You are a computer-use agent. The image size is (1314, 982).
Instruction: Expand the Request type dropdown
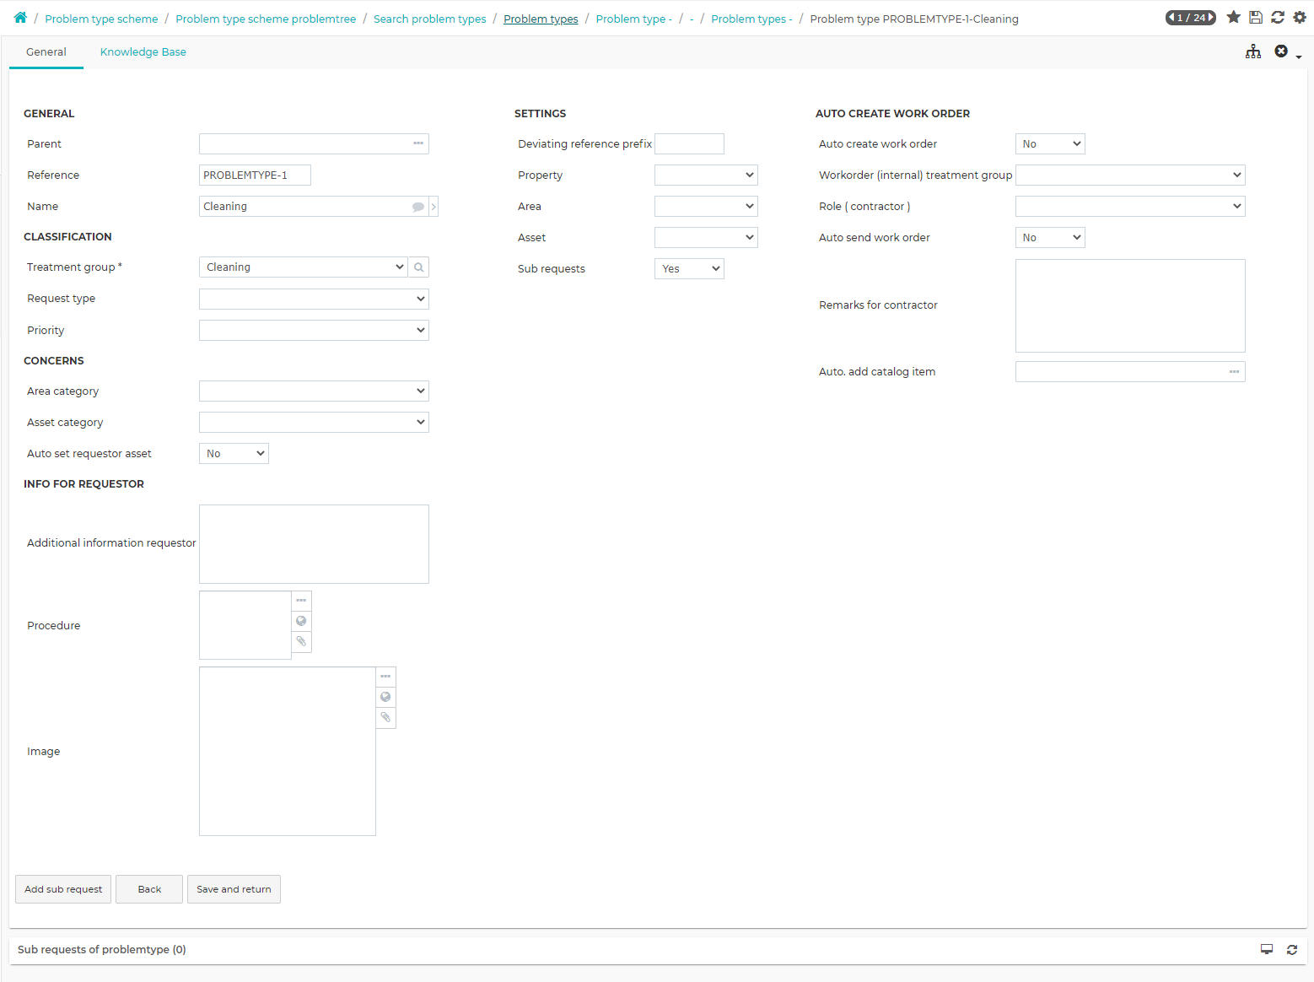click(314, 299)
